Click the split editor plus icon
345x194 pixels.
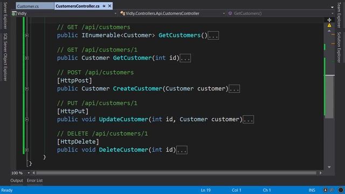[x=329, y=20]
